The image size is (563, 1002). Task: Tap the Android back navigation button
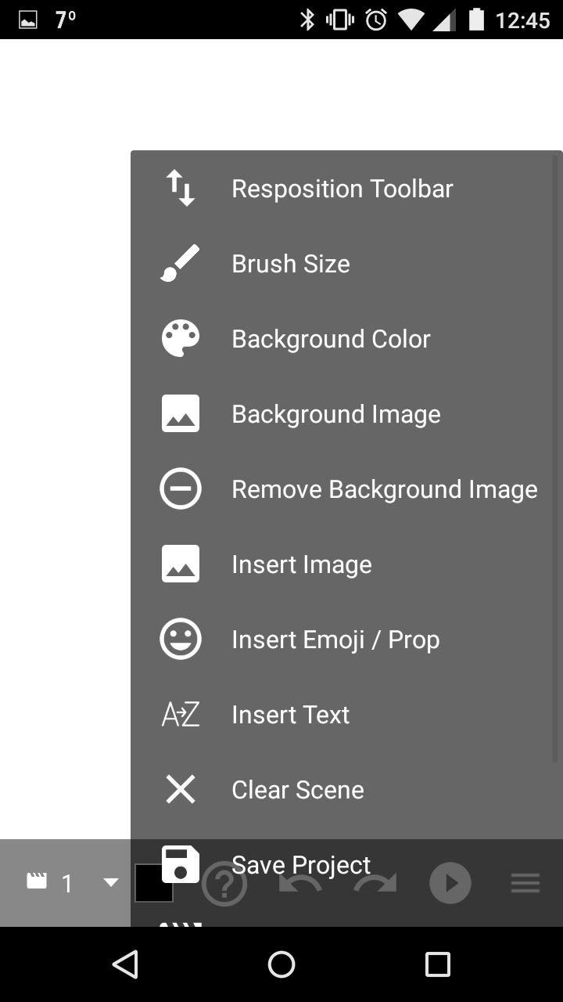point(125,964)
